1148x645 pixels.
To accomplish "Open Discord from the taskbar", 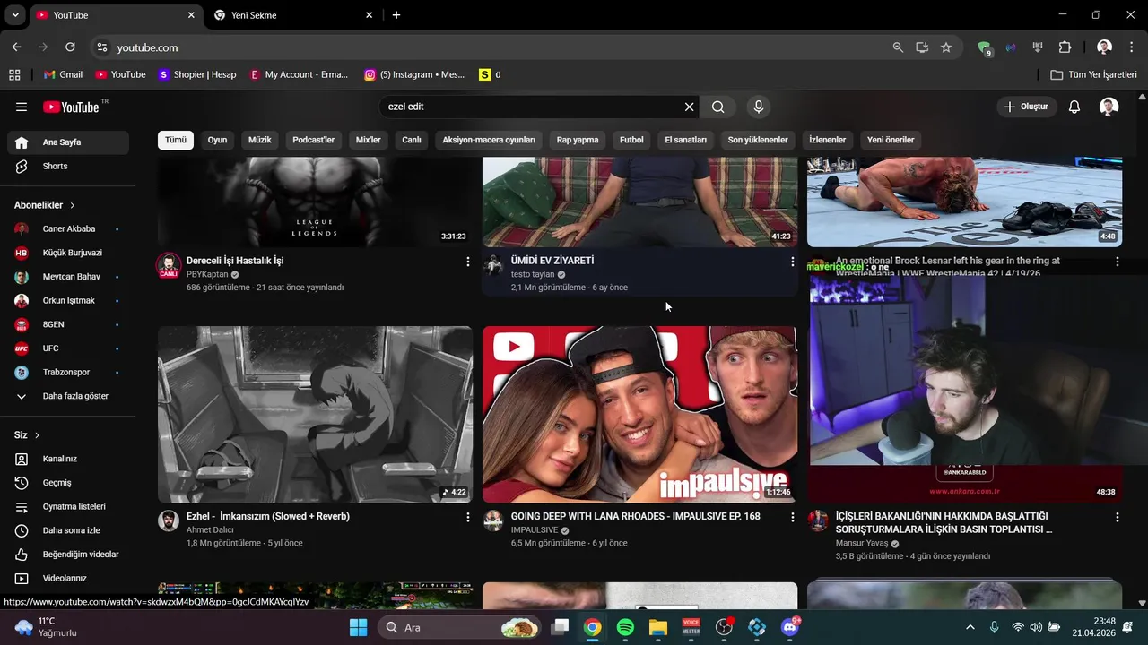I will 790,628.
